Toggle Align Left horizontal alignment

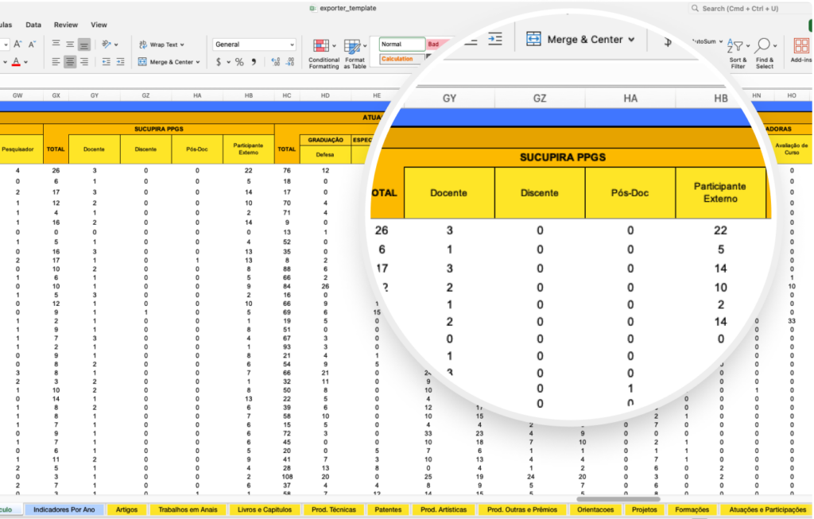(x=56, y=62)
